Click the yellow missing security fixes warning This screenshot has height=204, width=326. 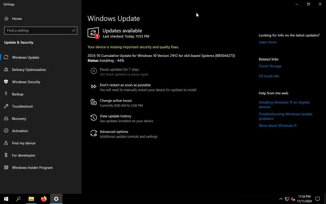(133, 47)
